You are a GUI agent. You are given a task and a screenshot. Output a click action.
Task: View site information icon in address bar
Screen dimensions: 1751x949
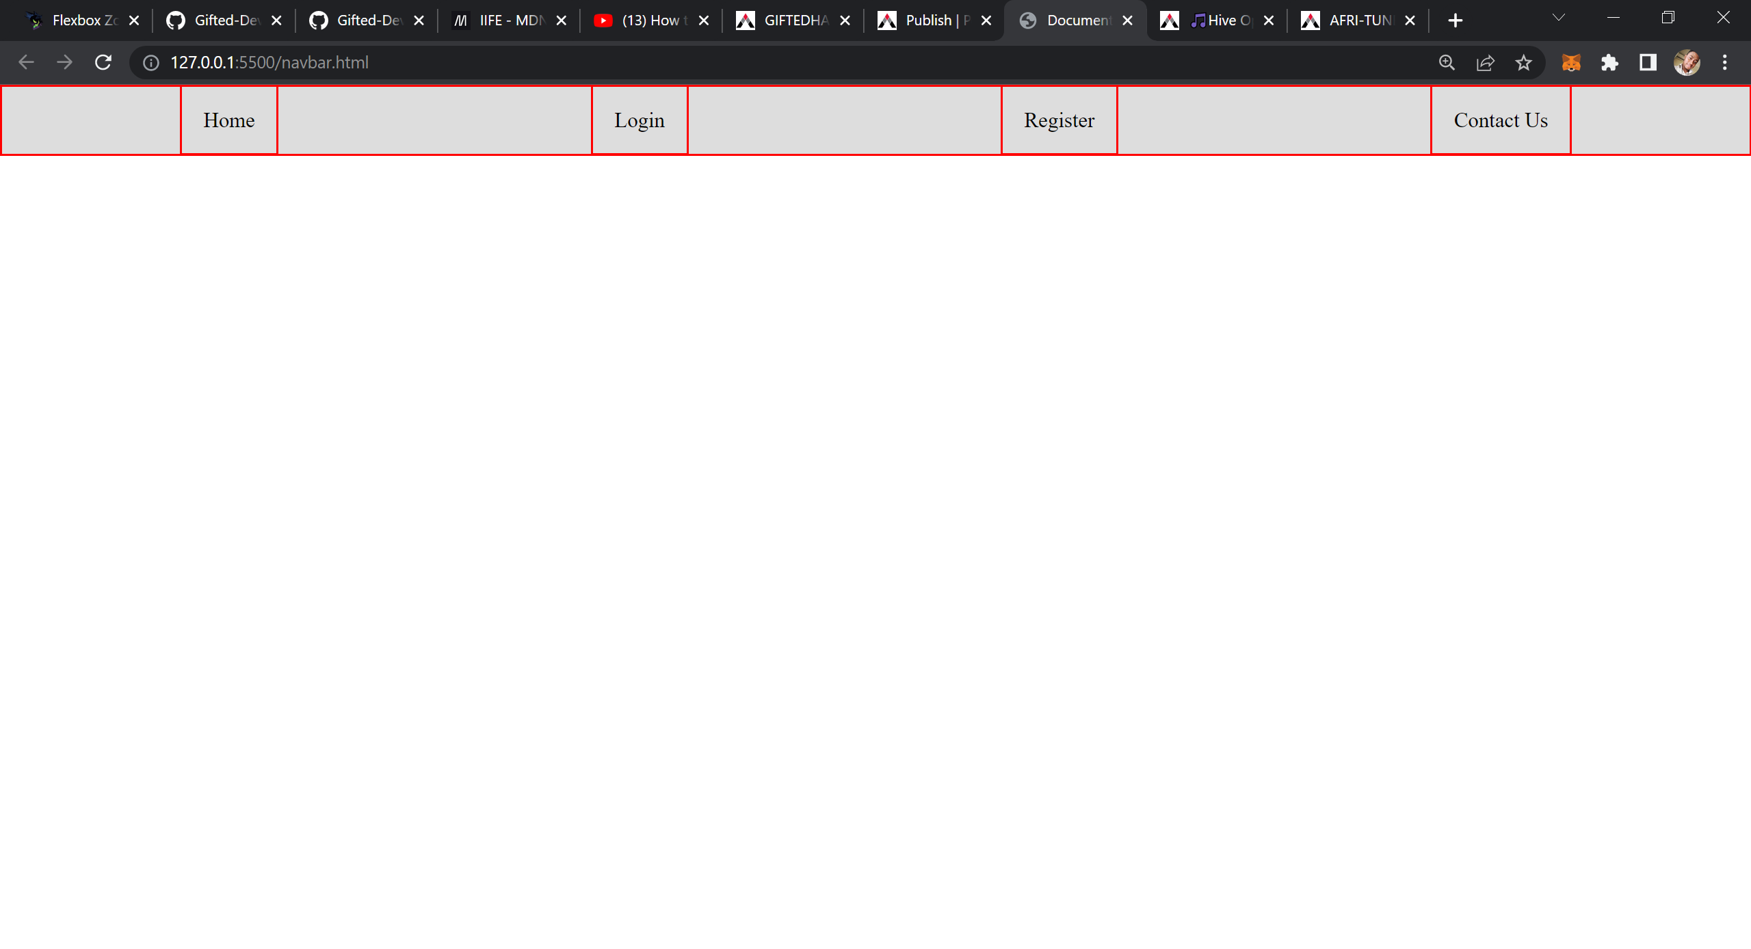pos(151,63)
